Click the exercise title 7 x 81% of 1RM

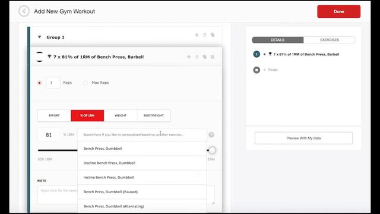[99, 57]
